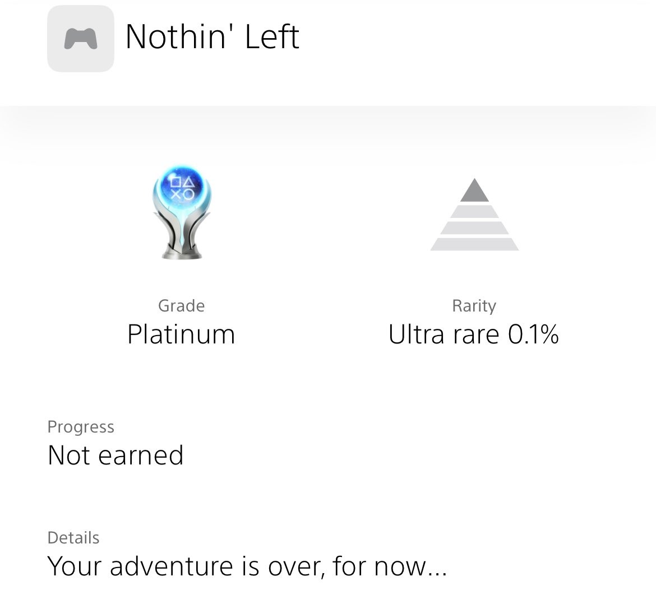Click the Rarity label
Screen dimensions: 656x609
click(x=474, y=306)
